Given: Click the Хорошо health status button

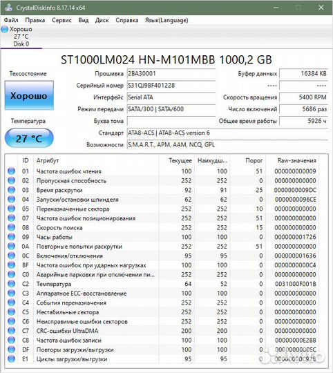Looking at the screenshot, I should (29, 95).
